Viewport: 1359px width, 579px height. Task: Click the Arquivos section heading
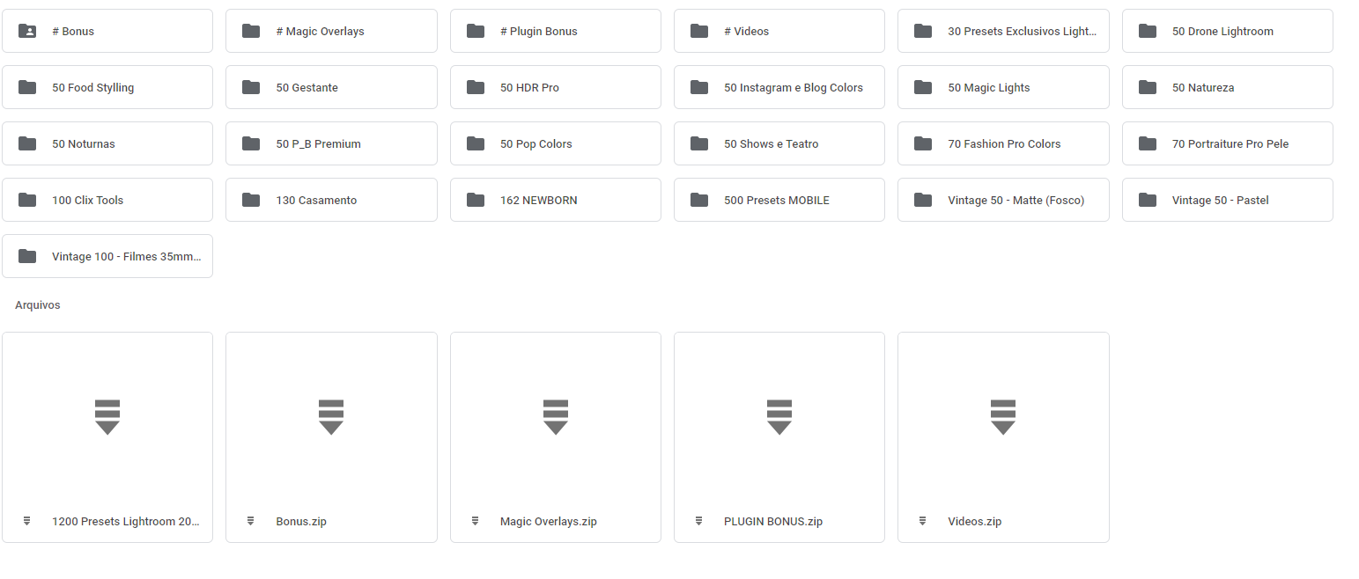(38, 305)
